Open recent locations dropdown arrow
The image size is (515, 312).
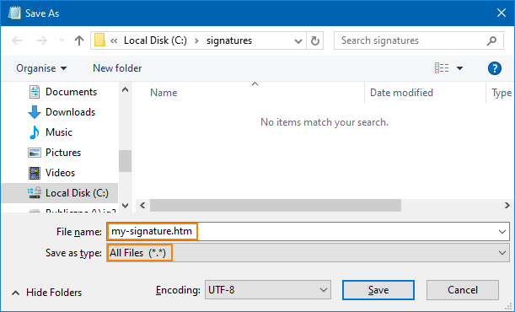click(x=62, y=40)
